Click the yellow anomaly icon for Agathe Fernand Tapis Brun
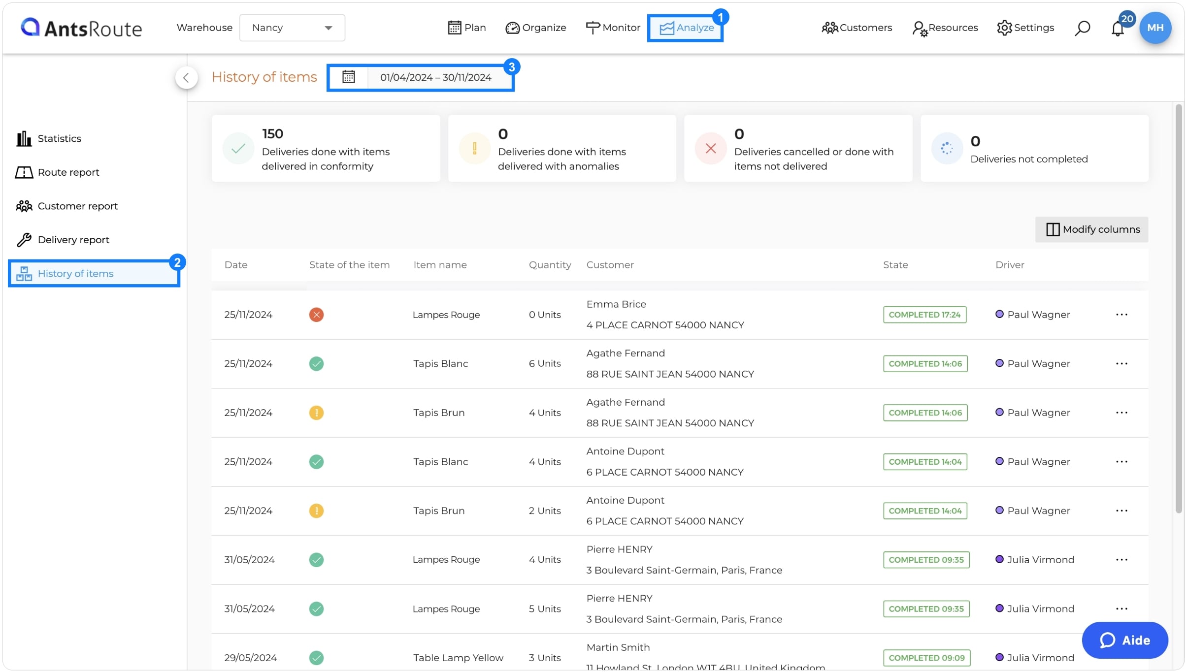The width and height of the screenshot is (1187, 672). 316,413
